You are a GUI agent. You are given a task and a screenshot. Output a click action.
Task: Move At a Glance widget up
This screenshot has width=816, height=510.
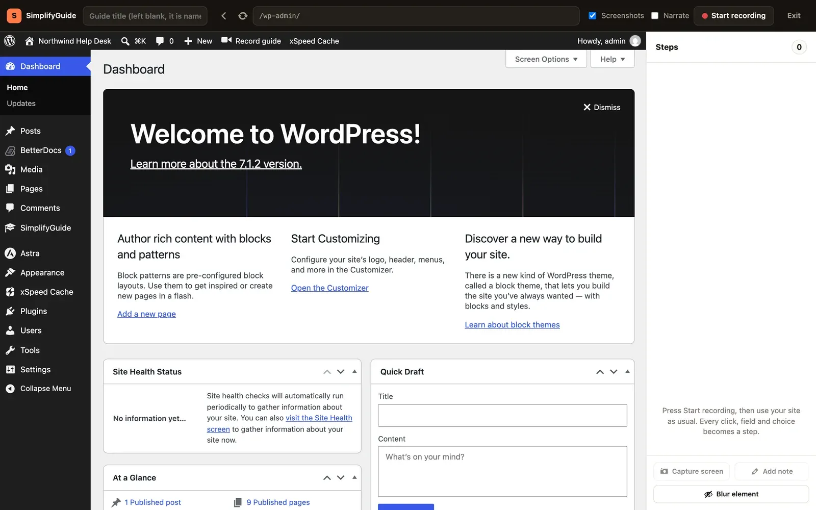(x=327, y=478)
